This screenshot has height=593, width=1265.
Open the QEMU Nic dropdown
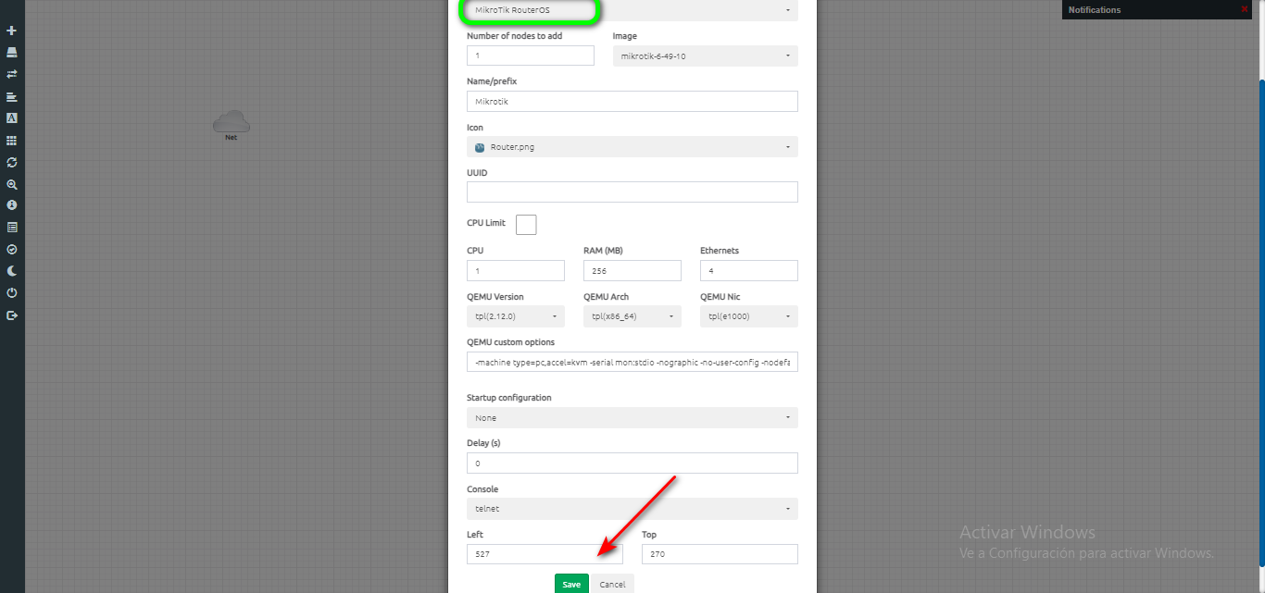pyautogui.click(x=749, y=316)
